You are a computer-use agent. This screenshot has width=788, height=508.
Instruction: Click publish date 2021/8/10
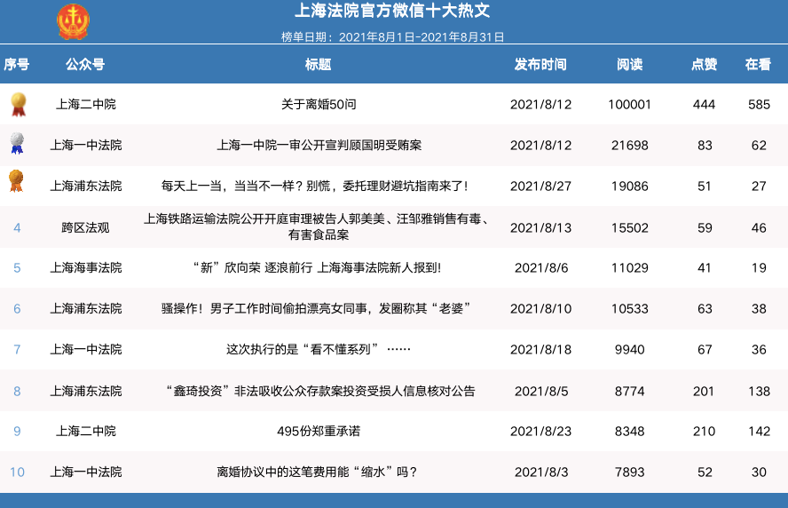pyautogui.click(x=540, y=308)
